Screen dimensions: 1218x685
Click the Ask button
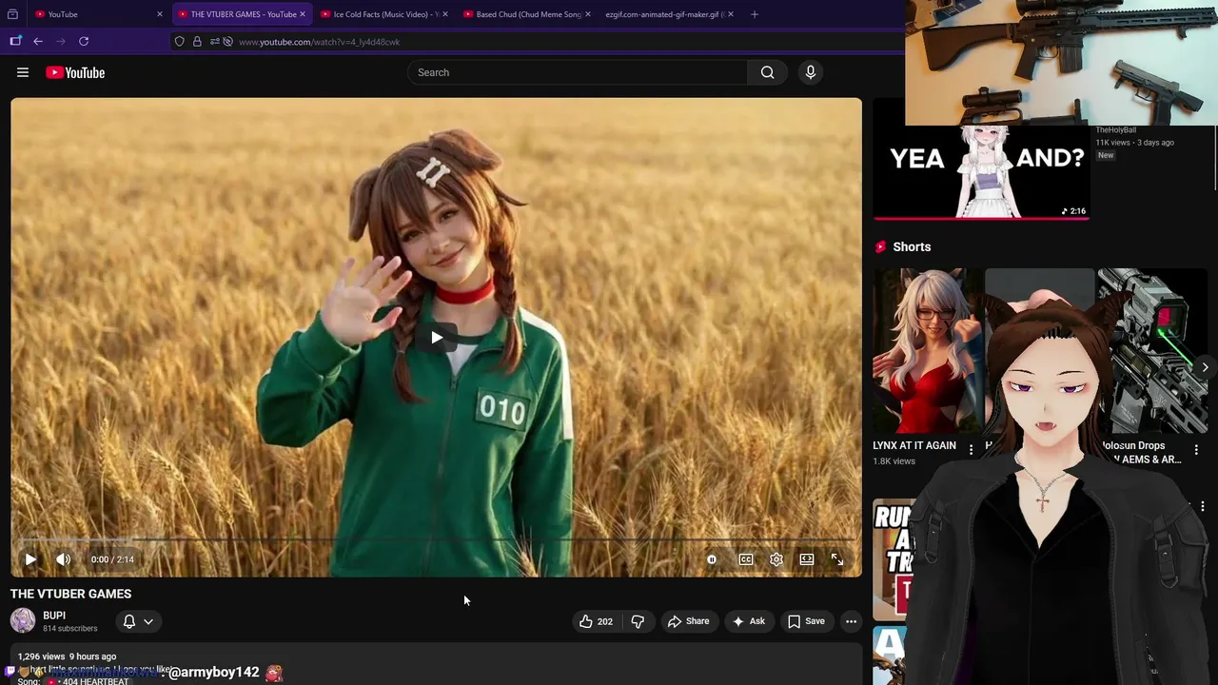click(x=749, y=621)
